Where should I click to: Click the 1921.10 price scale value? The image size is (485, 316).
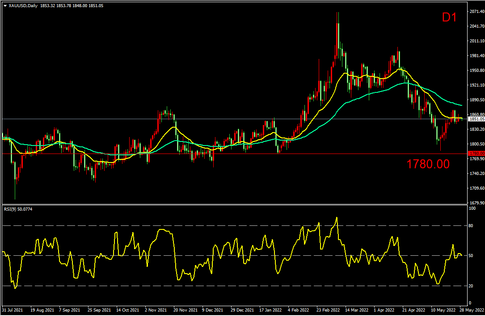point(477,85)
